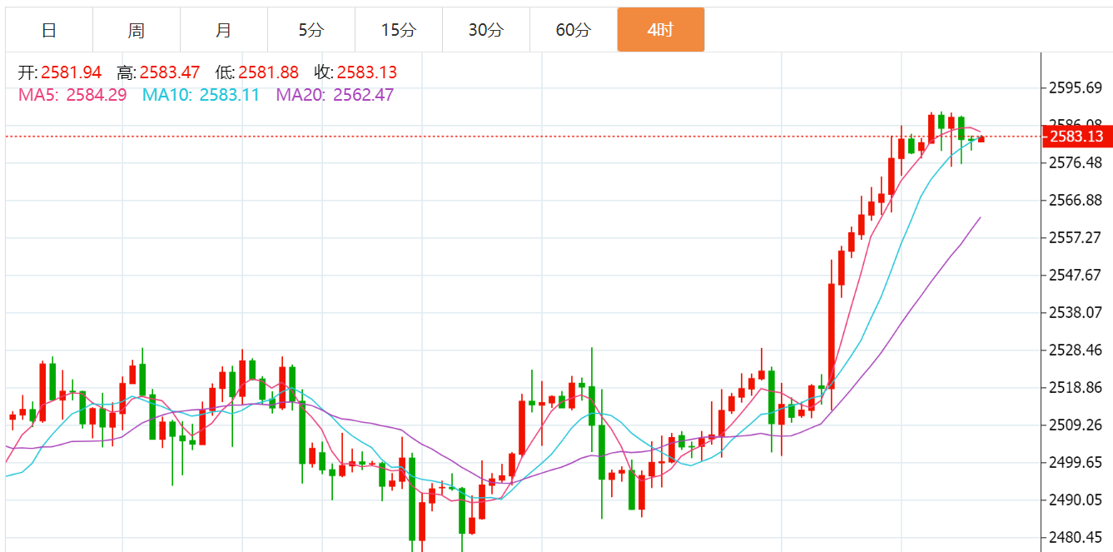Click the 2538.07 price axis label
Viewport: 1113px width, 552px height.
(x=1076, y=312)
